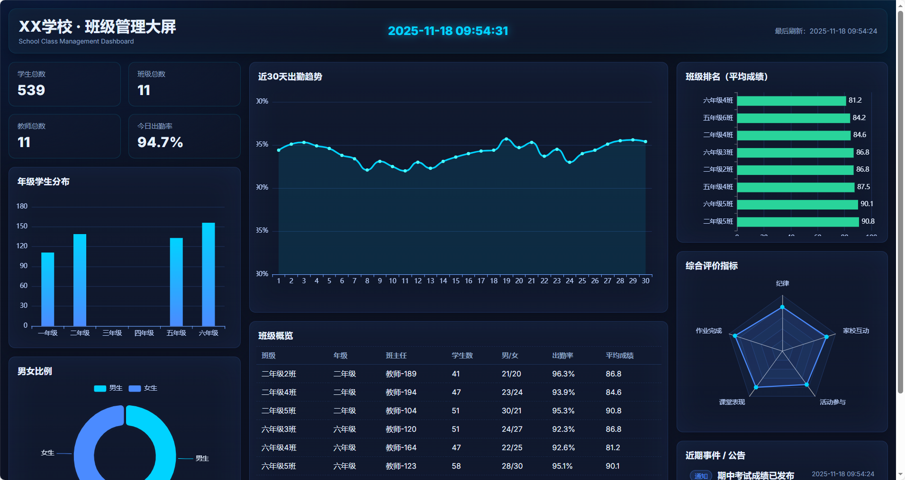Open the 期中考试成绩已发布 announcement
This screenshot has width=905, height=480.
[755, 475]
